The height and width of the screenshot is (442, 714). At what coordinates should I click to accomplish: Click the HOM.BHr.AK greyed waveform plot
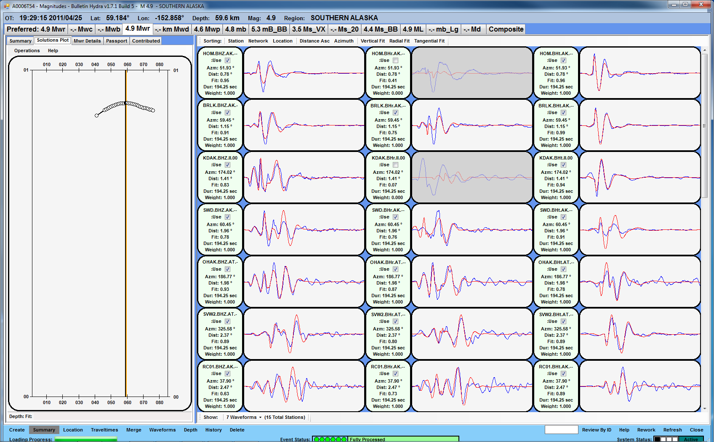pyautogui.click(x=472, y=73)
